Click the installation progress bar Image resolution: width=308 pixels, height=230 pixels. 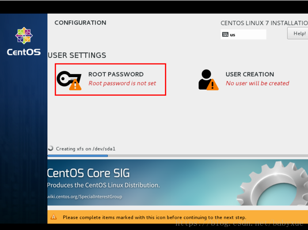(x=178, y=156)
